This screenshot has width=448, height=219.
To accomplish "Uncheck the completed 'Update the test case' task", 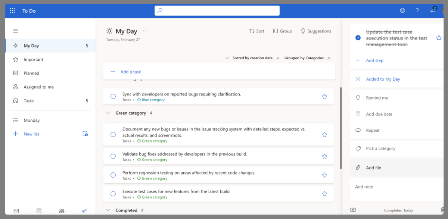I will (358, 38).
